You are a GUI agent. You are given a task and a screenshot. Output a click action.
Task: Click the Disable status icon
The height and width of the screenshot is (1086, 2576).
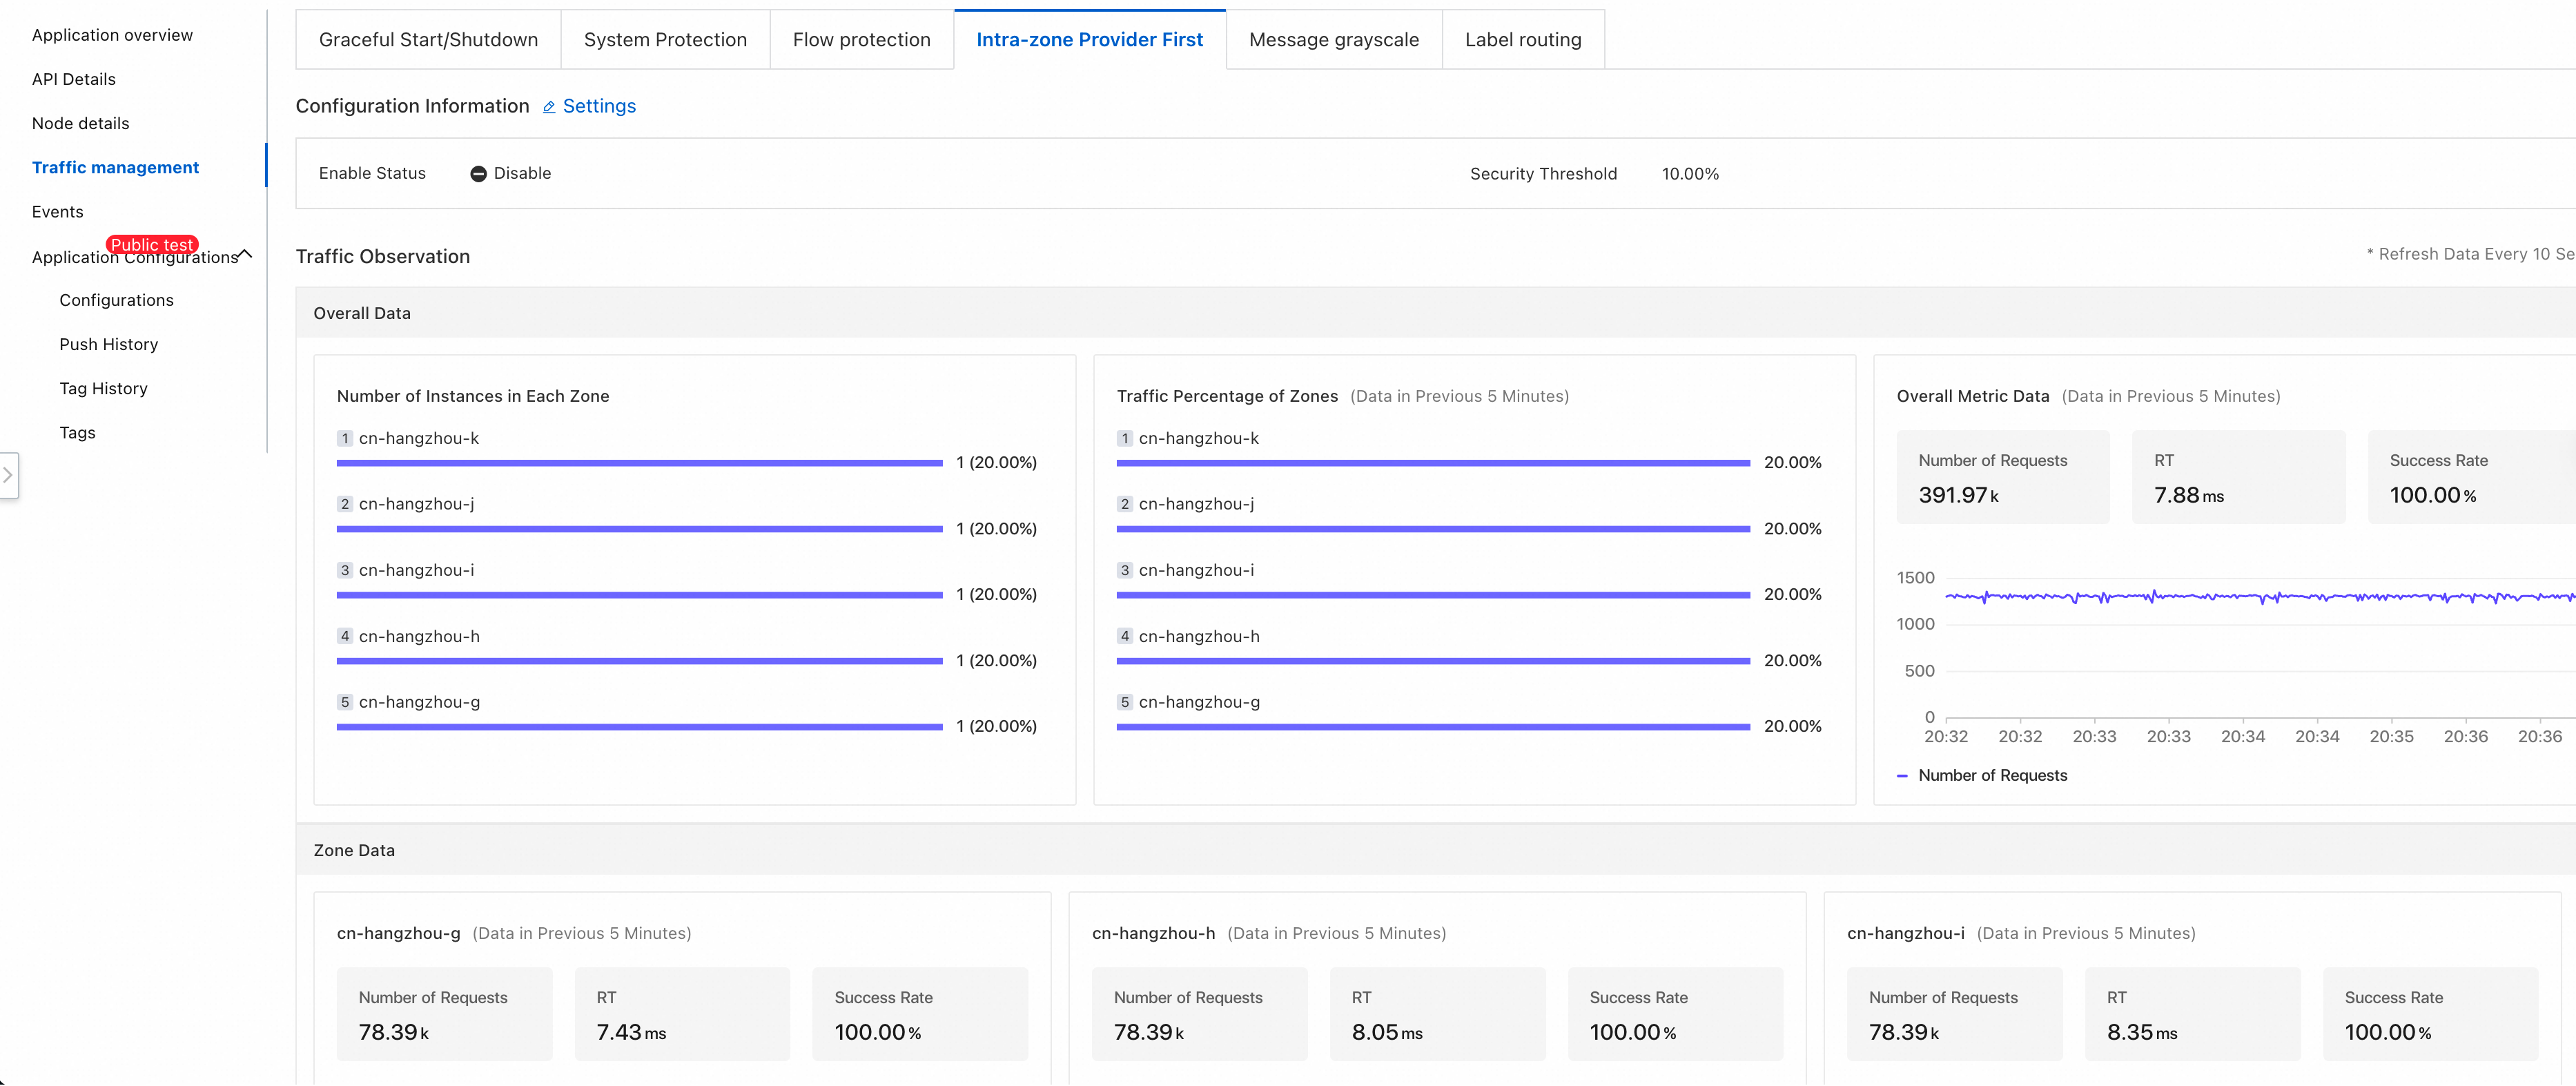478,174
